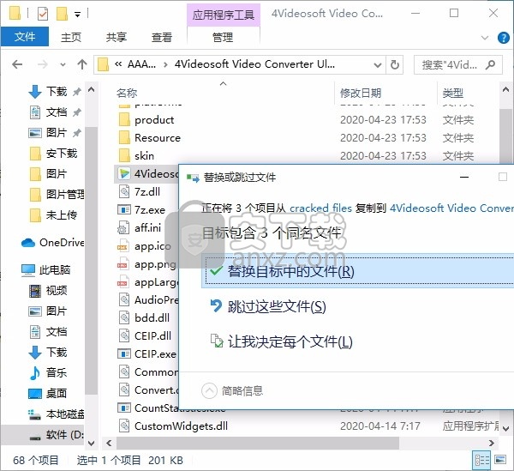Open recent locations dropdown arrow
This screenshot has width=514, height=471.
click(63, 64)
